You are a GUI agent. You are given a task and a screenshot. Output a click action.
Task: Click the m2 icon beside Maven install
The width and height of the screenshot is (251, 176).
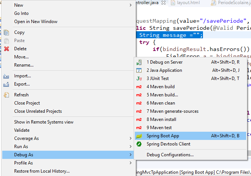139,119
